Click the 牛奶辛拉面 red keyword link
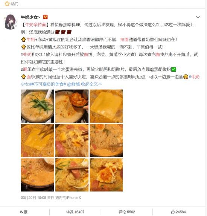This screenshot has height=216, width=207. pyautogui.click(x=36, y=25)
